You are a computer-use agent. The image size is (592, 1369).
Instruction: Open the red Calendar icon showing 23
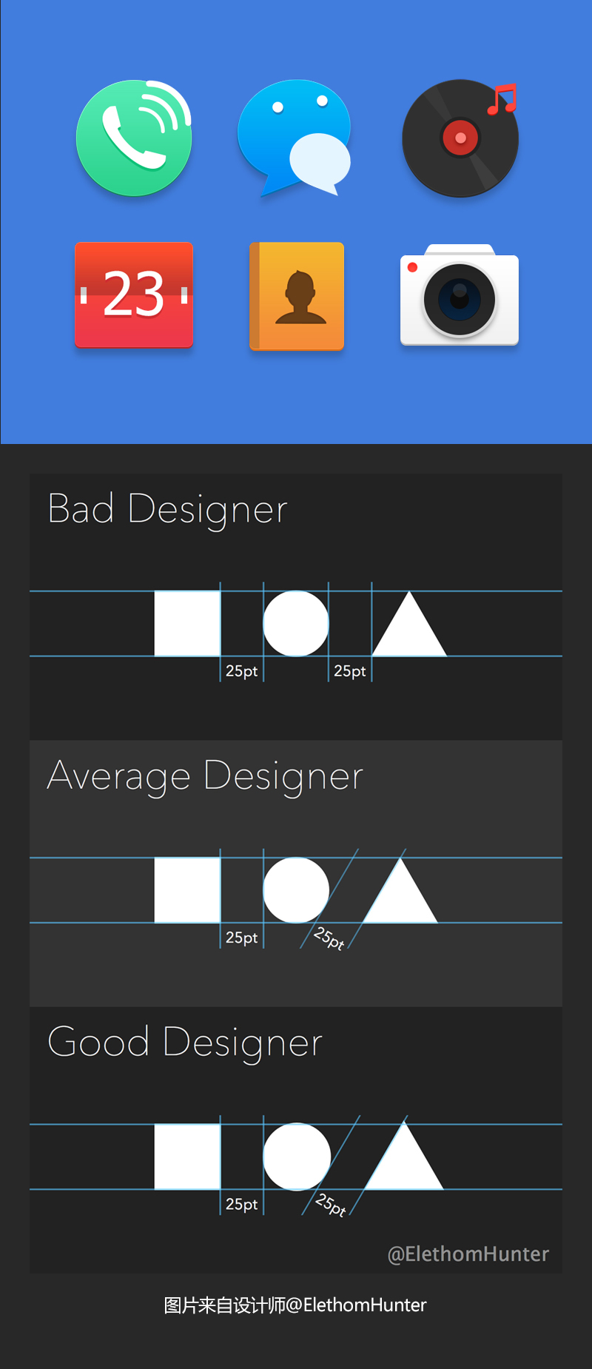click(134, 295)
